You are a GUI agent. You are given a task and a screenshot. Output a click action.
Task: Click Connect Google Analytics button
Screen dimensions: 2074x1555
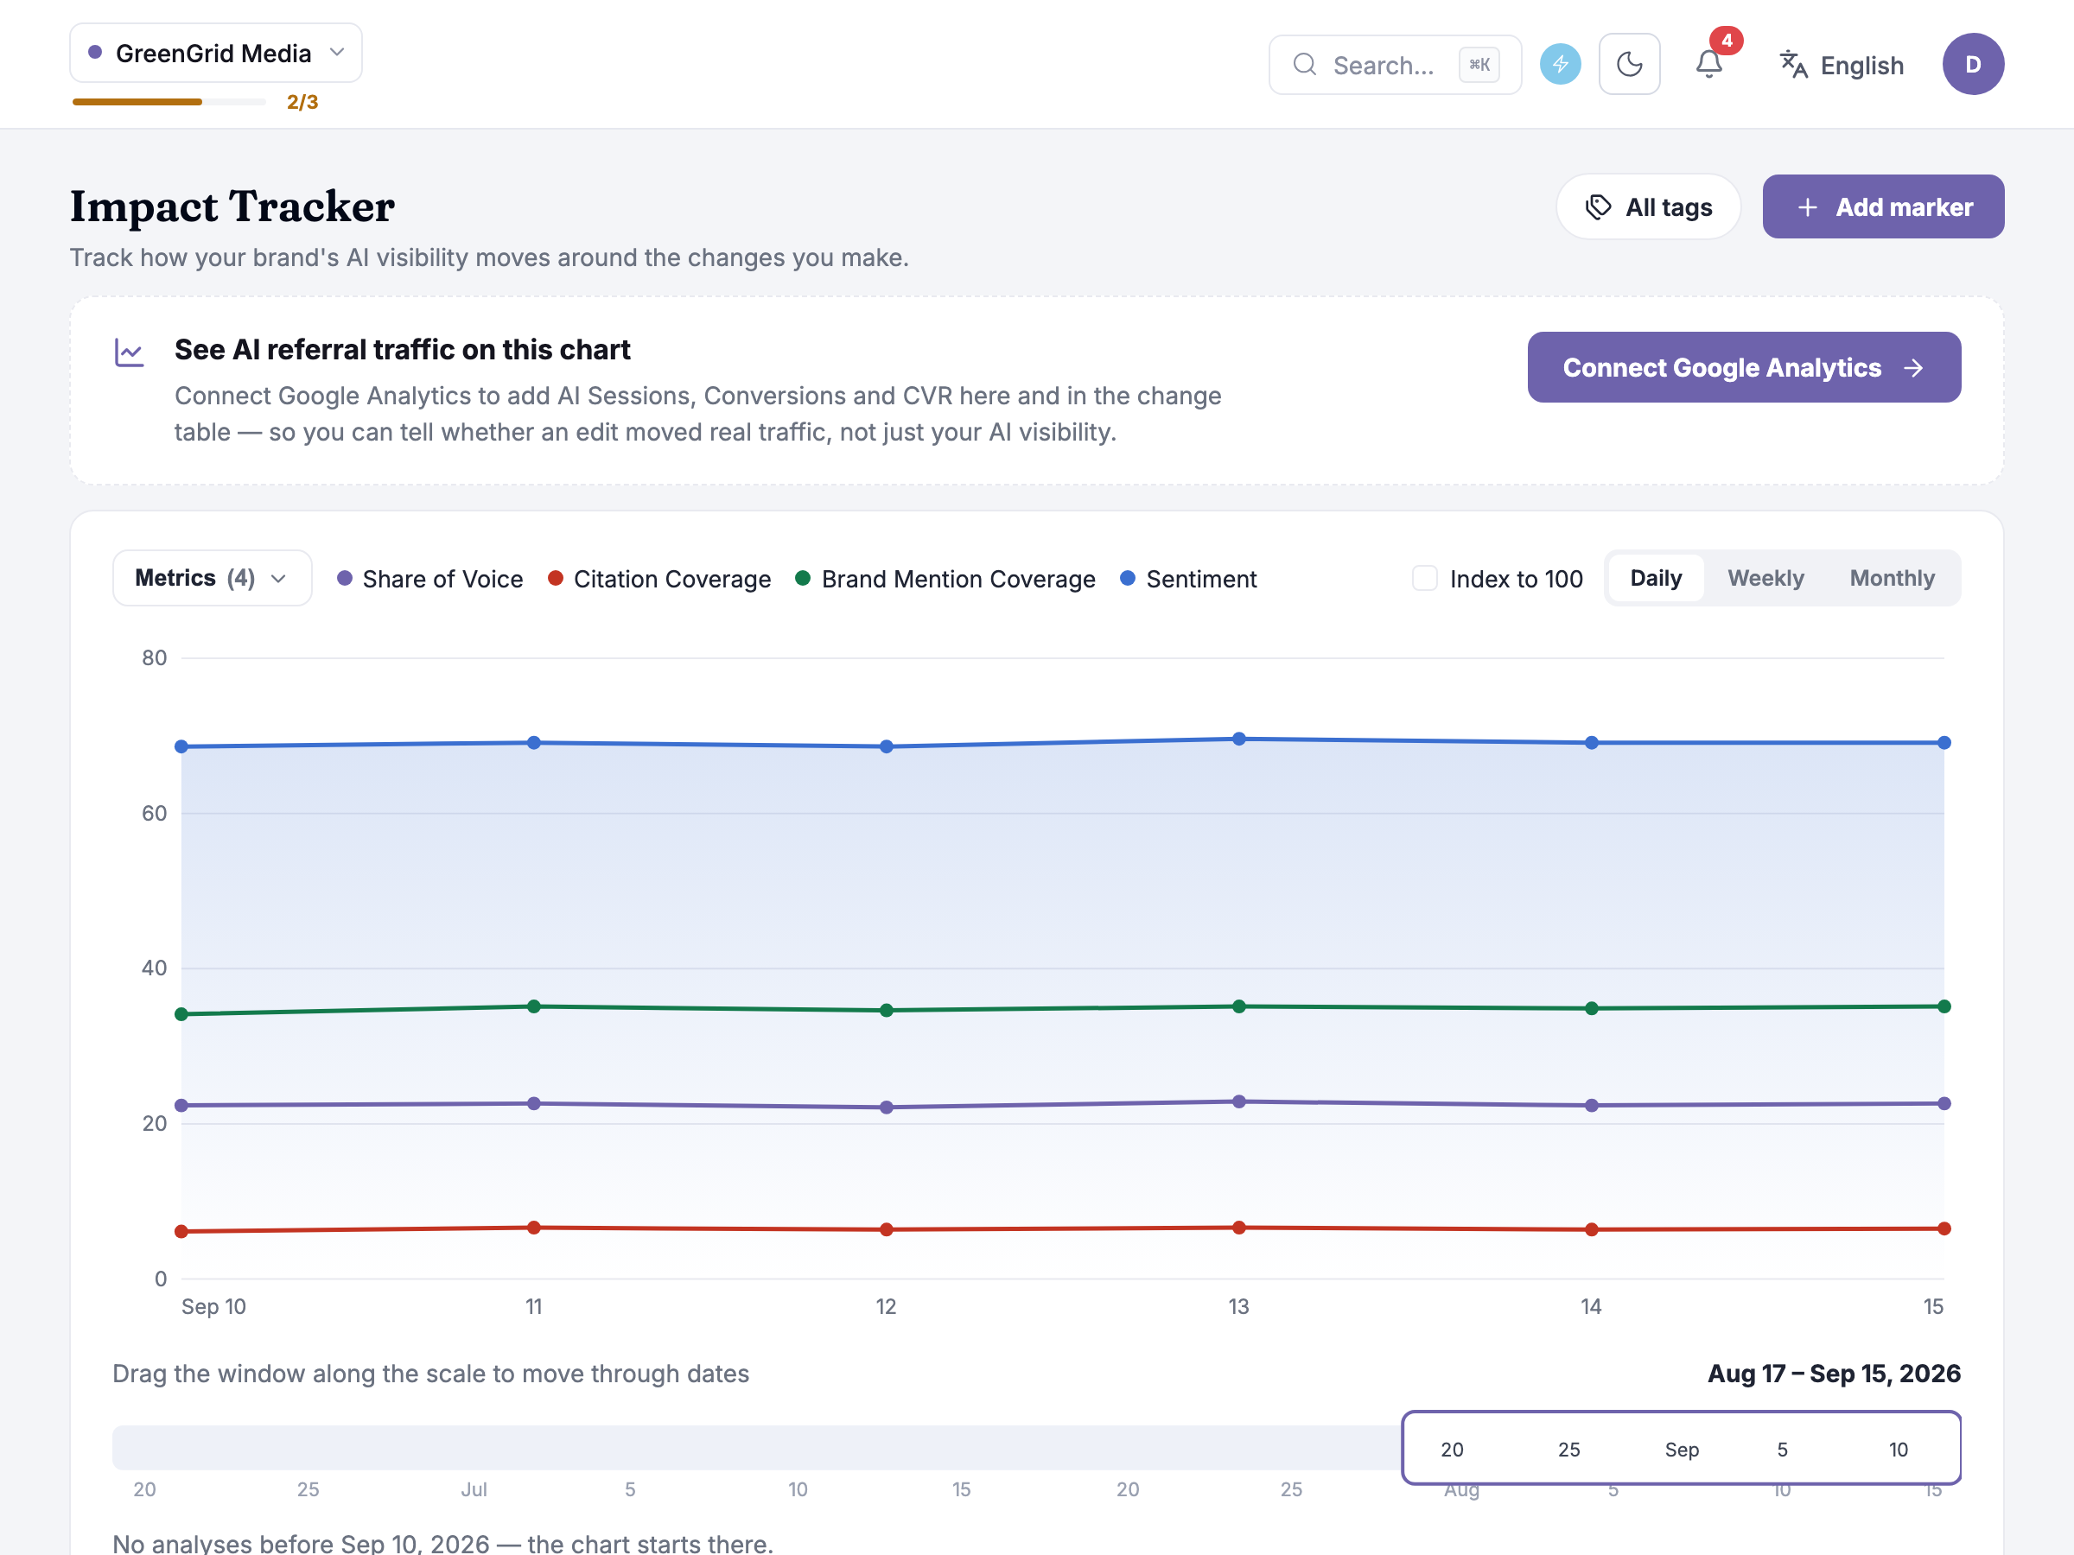tap(1744, 367)
